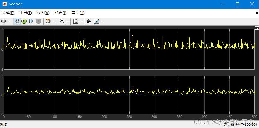Open the 帮助(H) menu

78,13
